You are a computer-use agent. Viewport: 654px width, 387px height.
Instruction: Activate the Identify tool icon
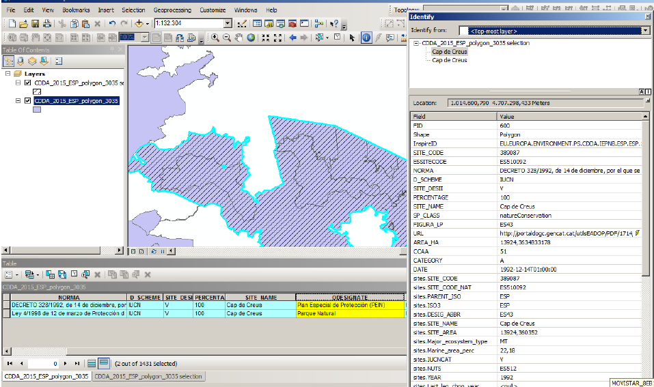click(366, 38)
